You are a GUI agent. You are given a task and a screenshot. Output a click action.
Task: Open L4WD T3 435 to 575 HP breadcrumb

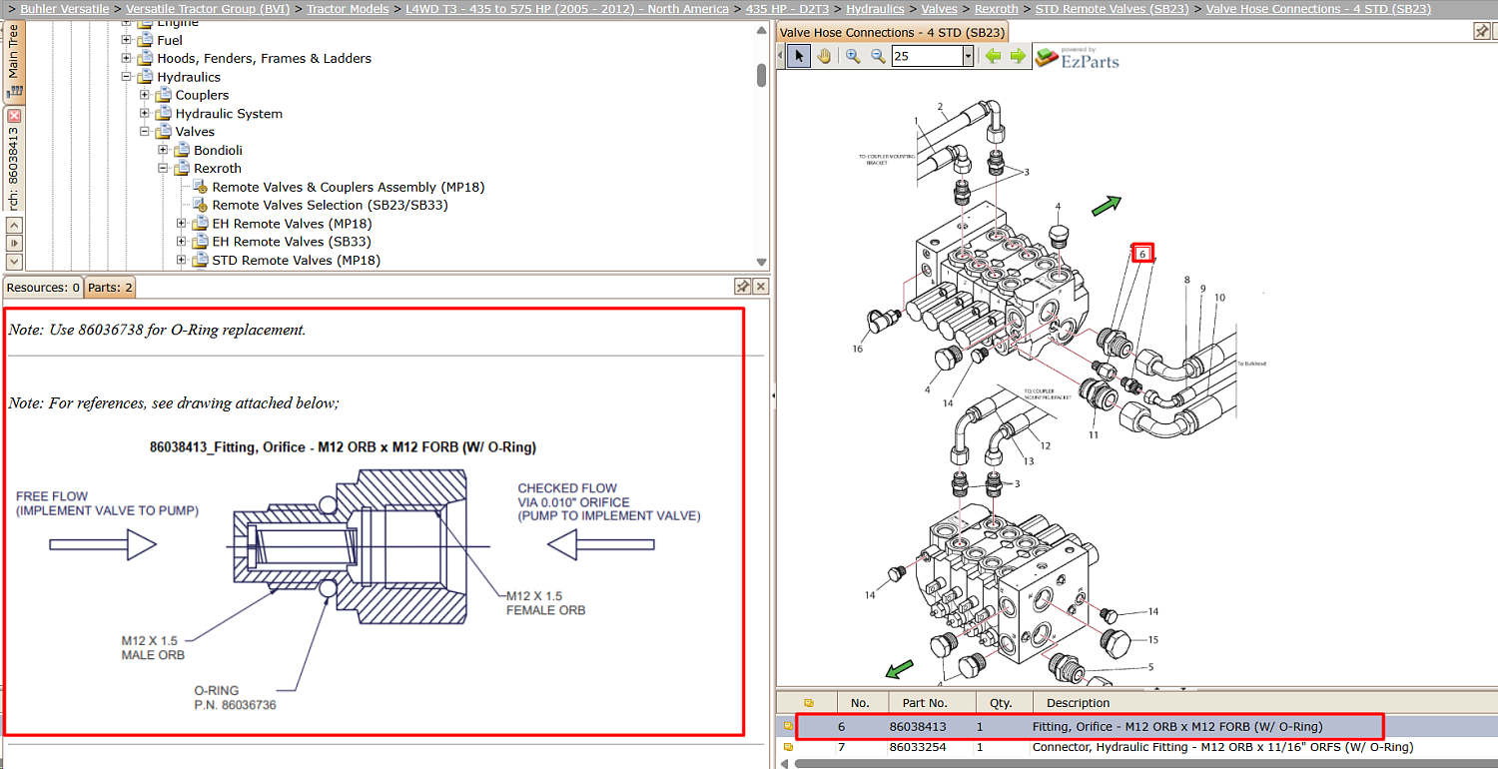tap(567, 9)
